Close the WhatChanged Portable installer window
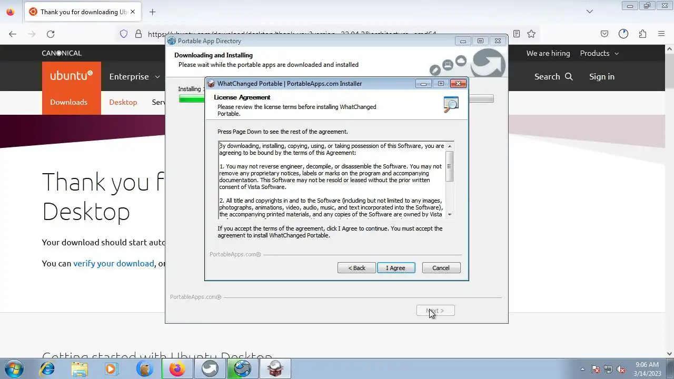674x379 pixels. pos(458,84)
